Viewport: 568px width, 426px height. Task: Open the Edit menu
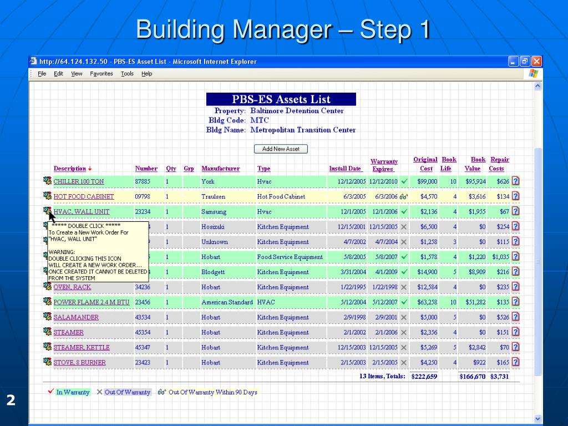tap(58, 74)
